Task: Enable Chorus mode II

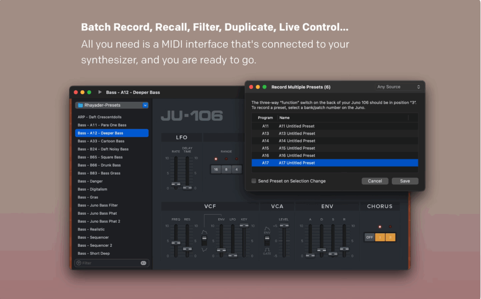Action: point(389,237)
